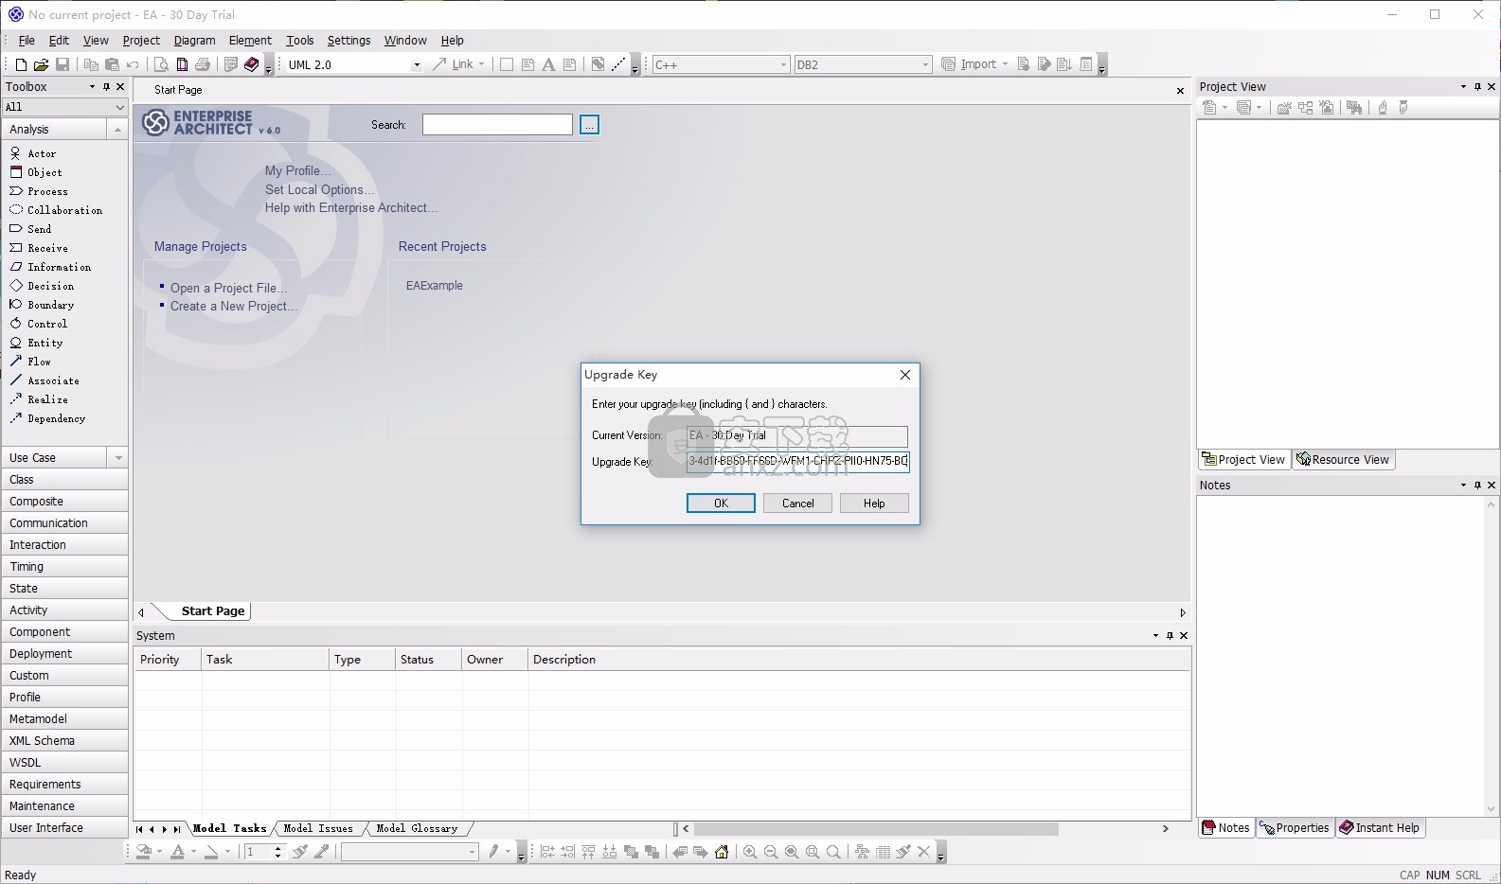Viewport: 1501px width, 884px height.
Task: Collapse the Analysis toolbox group
Action: (117, 130)
